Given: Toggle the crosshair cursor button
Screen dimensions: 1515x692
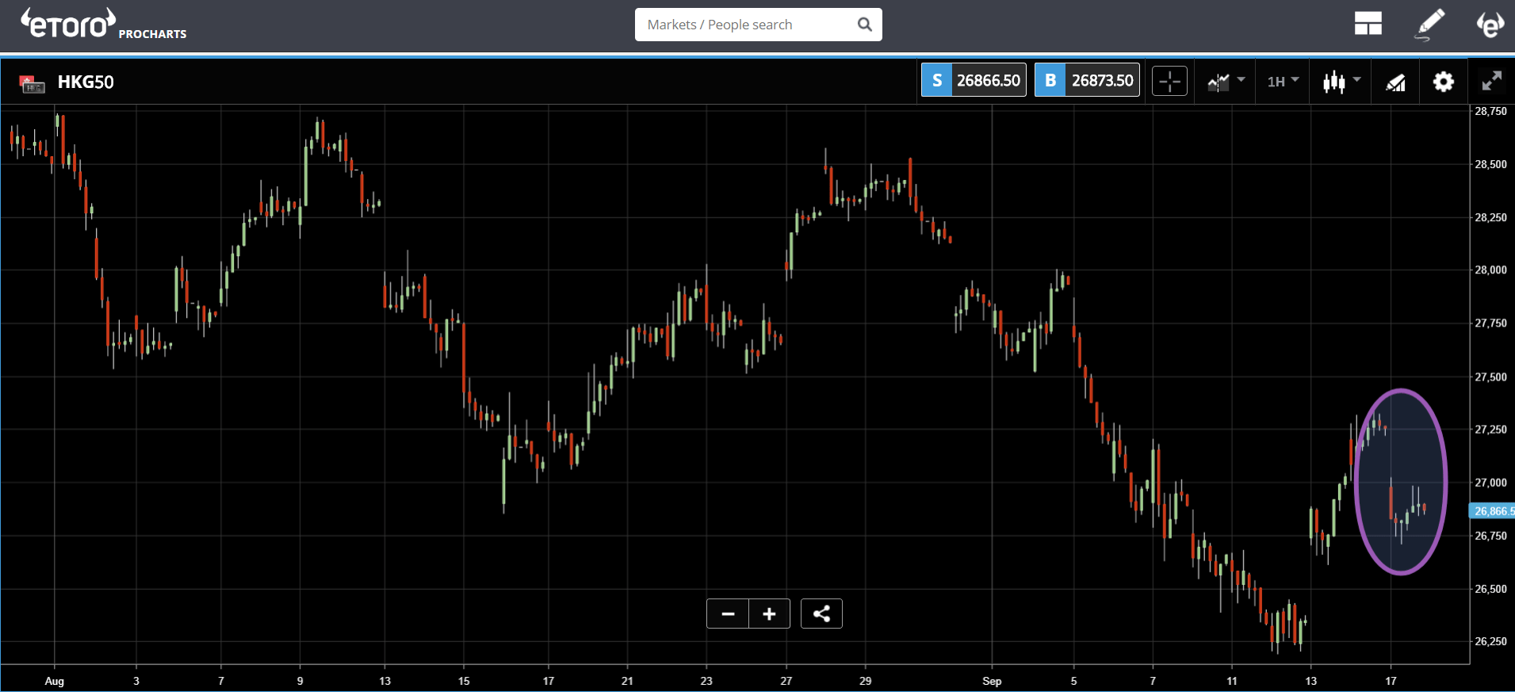Looking at the screenshot, I should 1169,81.
